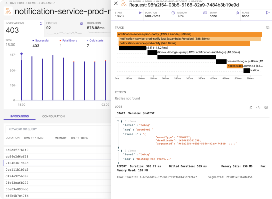
Task: Open AWS link icon in Trace section
Action: pos(267,27)
